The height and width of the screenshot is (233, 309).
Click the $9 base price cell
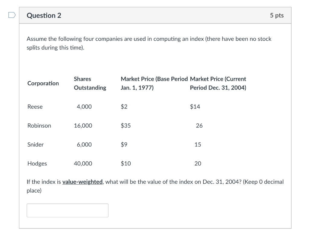coord(124,145)
